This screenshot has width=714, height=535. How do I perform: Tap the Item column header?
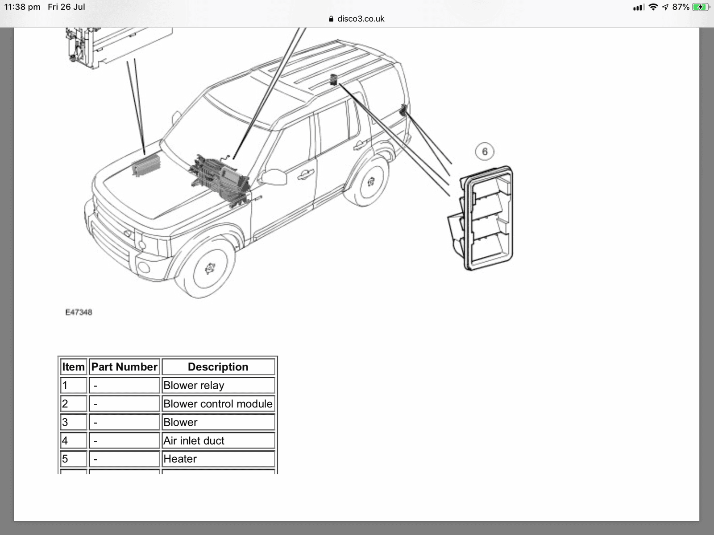73,367
